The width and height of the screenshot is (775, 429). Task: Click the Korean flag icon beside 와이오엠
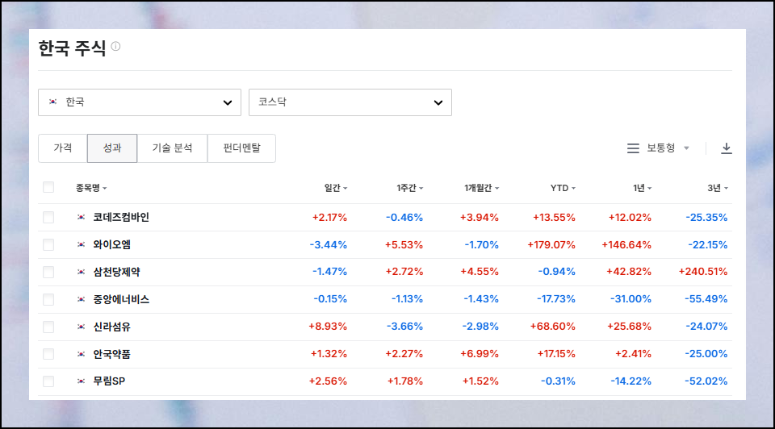[x=81, y=244]
